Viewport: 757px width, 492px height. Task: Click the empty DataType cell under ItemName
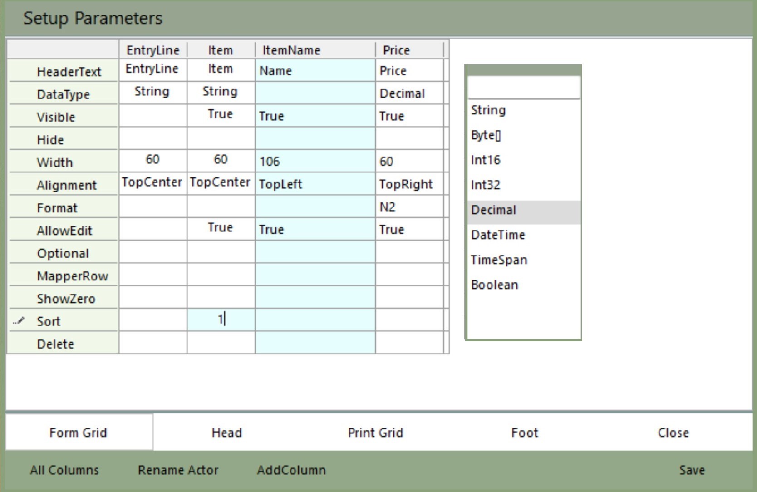click(315, 93)
